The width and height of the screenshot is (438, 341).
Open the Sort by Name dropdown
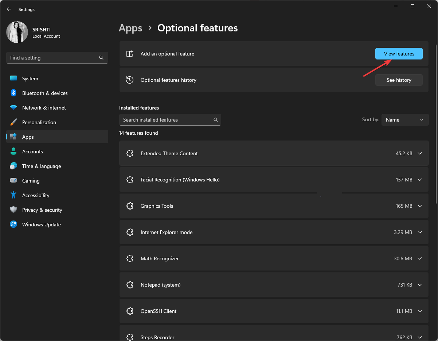point(405,120)
